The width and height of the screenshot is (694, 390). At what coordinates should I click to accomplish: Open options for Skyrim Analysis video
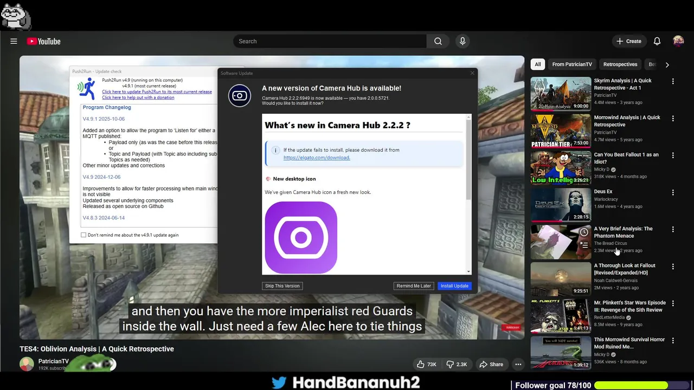point(673,81)
